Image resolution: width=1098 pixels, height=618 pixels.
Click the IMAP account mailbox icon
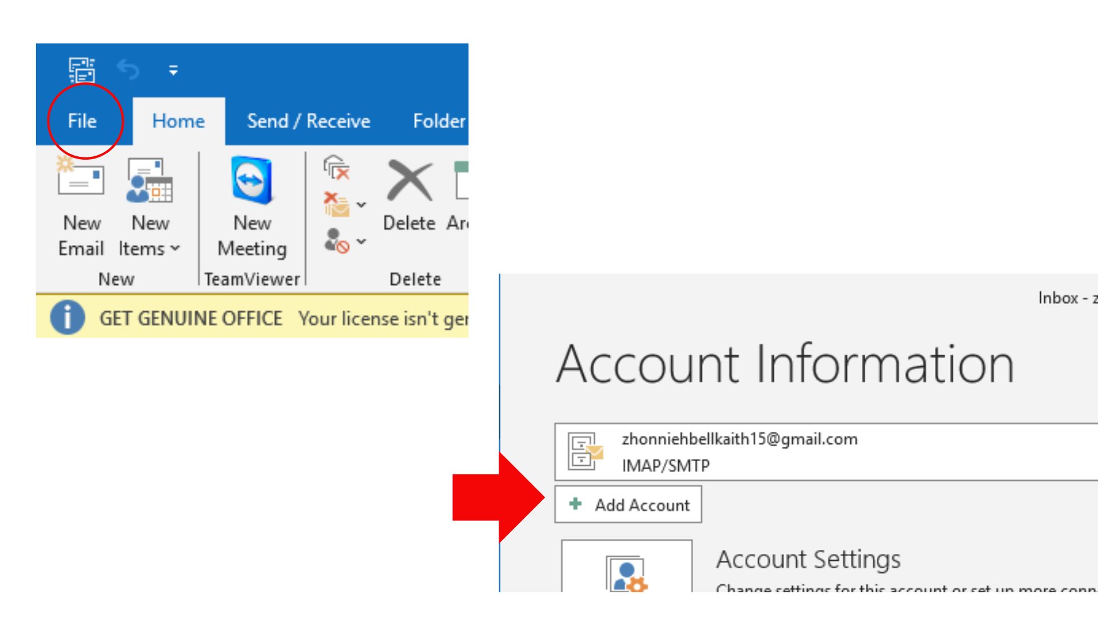[585, 451]
